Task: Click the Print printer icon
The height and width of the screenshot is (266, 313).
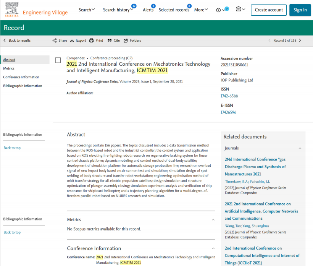Action: [x=92, y=41]
